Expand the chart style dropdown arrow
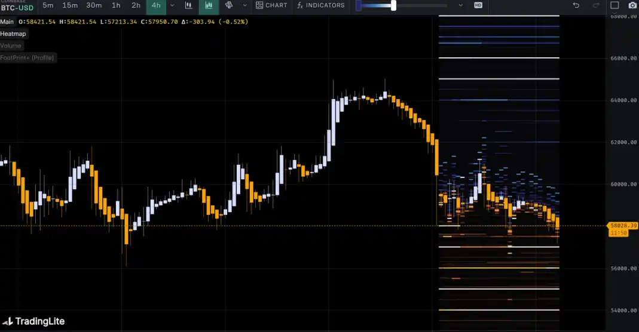Screen dimensions: 639x332 click(244, 5)
